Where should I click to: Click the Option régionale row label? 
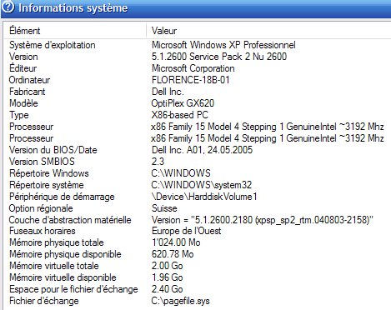[x=41, y=208]
